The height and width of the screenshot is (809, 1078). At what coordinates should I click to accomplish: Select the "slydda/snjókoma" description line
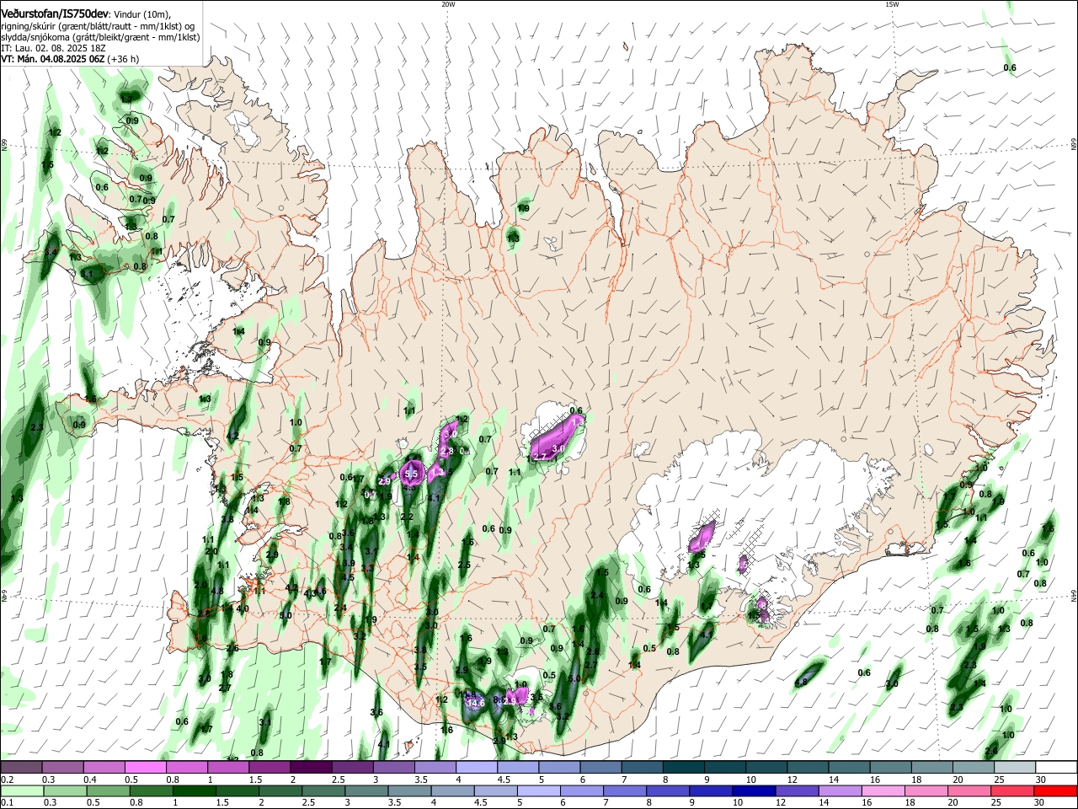100,37
